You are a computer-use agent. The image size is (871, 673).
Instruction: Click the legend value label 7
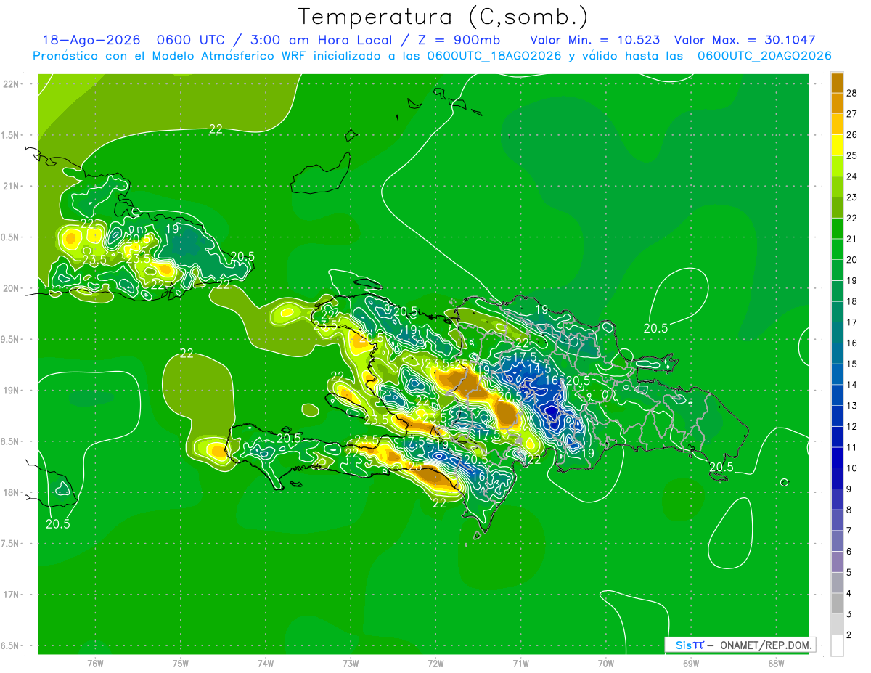pos(849,531)
